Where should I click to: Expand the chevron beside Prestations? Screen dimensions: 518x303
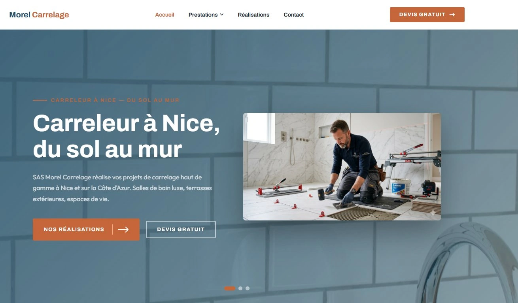(222, 15)
